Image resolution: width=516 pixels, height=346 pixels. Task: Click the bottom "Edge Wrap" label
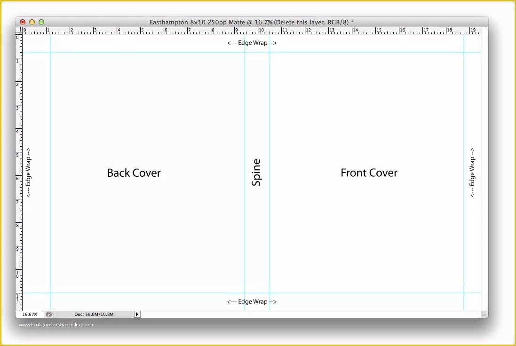tap(252, 302)
